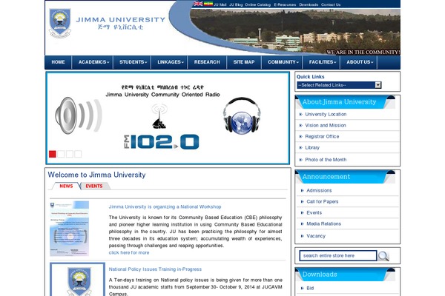This screenshot has width=445, height=296.
Task: Expand the ABOUT US menu
Action: point(360,62)
